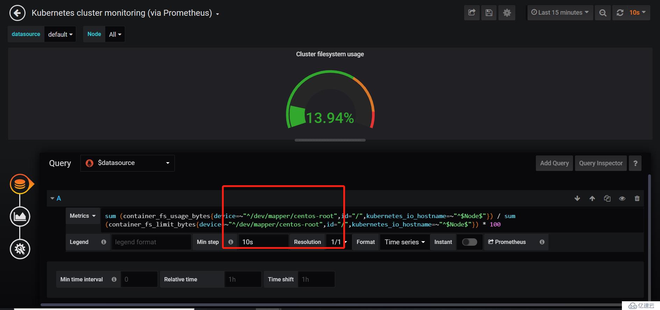Click the editor vertical scrollbar
Viewport: 660px width, 310px height.
point(650,238)
